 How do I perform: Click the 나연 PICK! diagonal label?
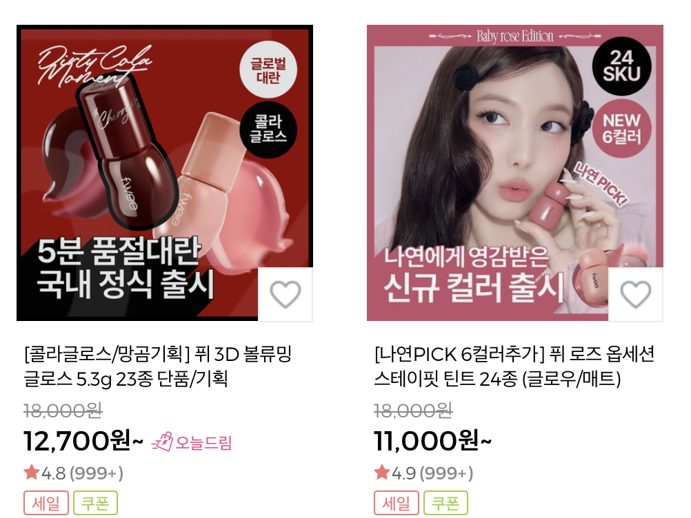click(599, 185)
